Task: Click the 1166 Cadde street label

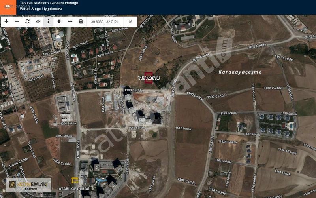Action: click(x=217, y=191)
